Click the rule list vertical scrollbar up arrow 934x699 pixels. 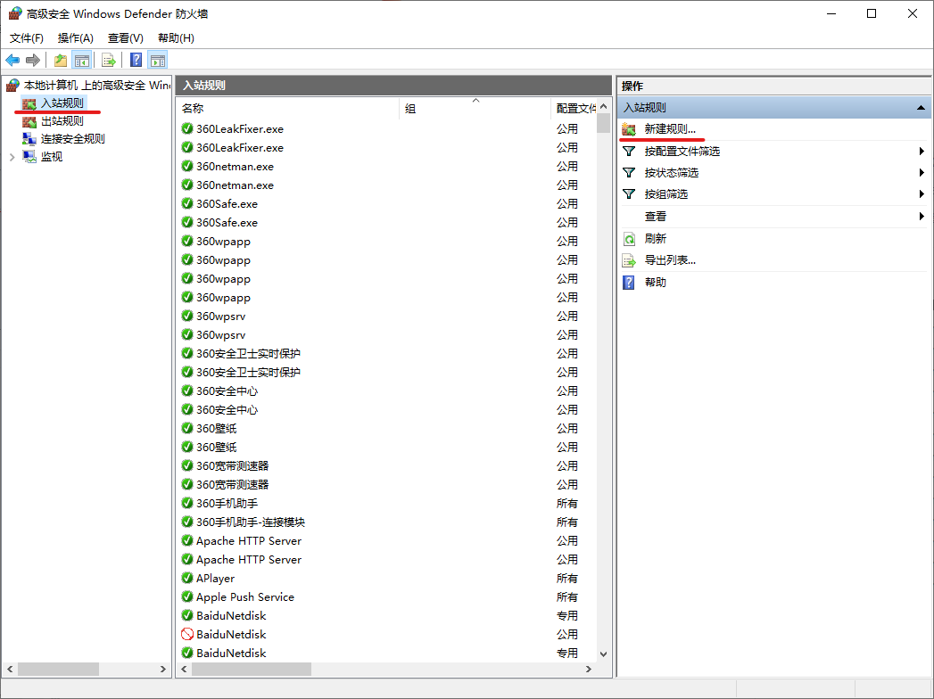tap(603, 107)
